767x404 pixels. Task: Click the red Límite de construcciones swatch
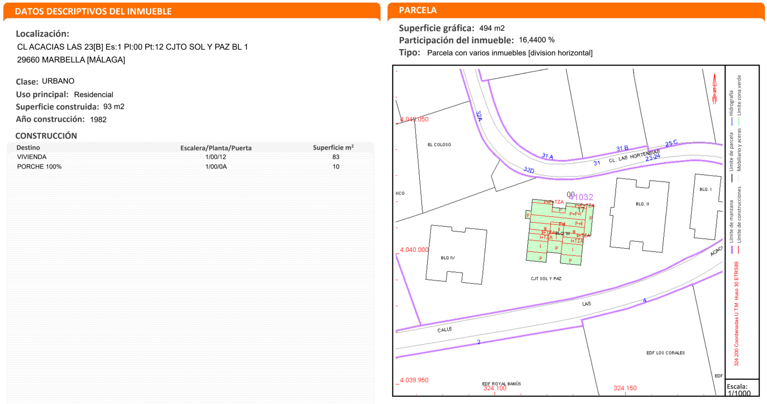click(739, 250)
